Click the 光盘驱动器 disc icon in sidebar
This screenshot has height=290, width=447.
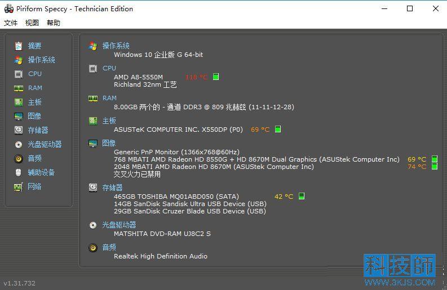[19, 144]
